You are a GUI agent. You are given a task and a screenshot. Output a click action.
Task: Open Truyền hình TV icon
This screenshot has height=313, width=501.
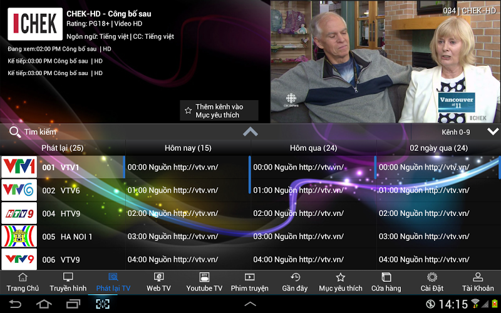coord(68,277)
